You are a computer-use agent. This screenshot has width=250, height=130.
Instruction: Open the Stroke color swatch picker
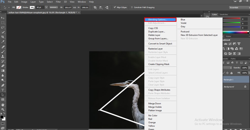(32, 8)
